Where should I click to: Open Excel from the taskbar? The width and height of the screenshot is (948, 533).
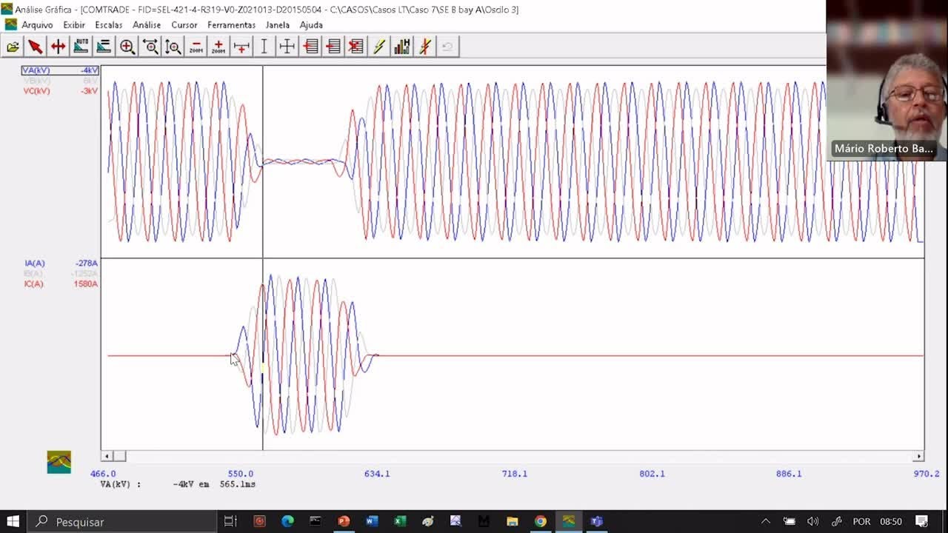pos(400,521)
